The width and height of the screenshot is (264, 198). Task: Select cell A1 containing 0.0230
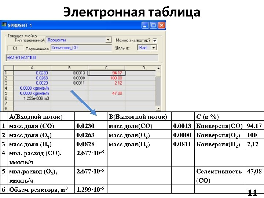32,73
